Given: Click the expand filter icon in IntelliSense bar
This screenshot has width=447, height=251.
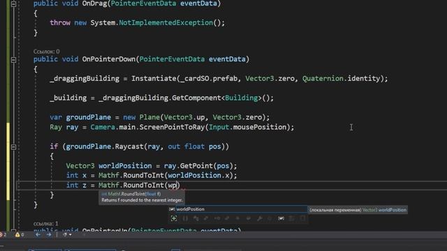Looking at the screenshot, I should (x=174, y=218).
